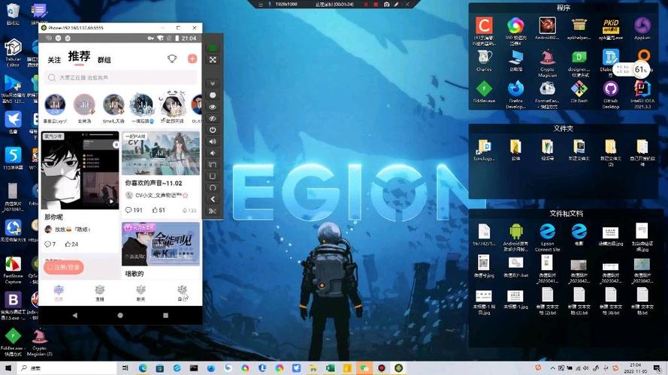
Task: Like the 那你呢 post showing 24
Action: (x=68, y=244)
